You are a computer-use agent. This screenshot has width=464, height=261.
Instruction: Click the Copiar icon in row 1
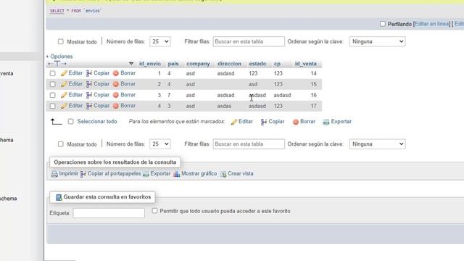pyautogui.click(x=89, y=73)
